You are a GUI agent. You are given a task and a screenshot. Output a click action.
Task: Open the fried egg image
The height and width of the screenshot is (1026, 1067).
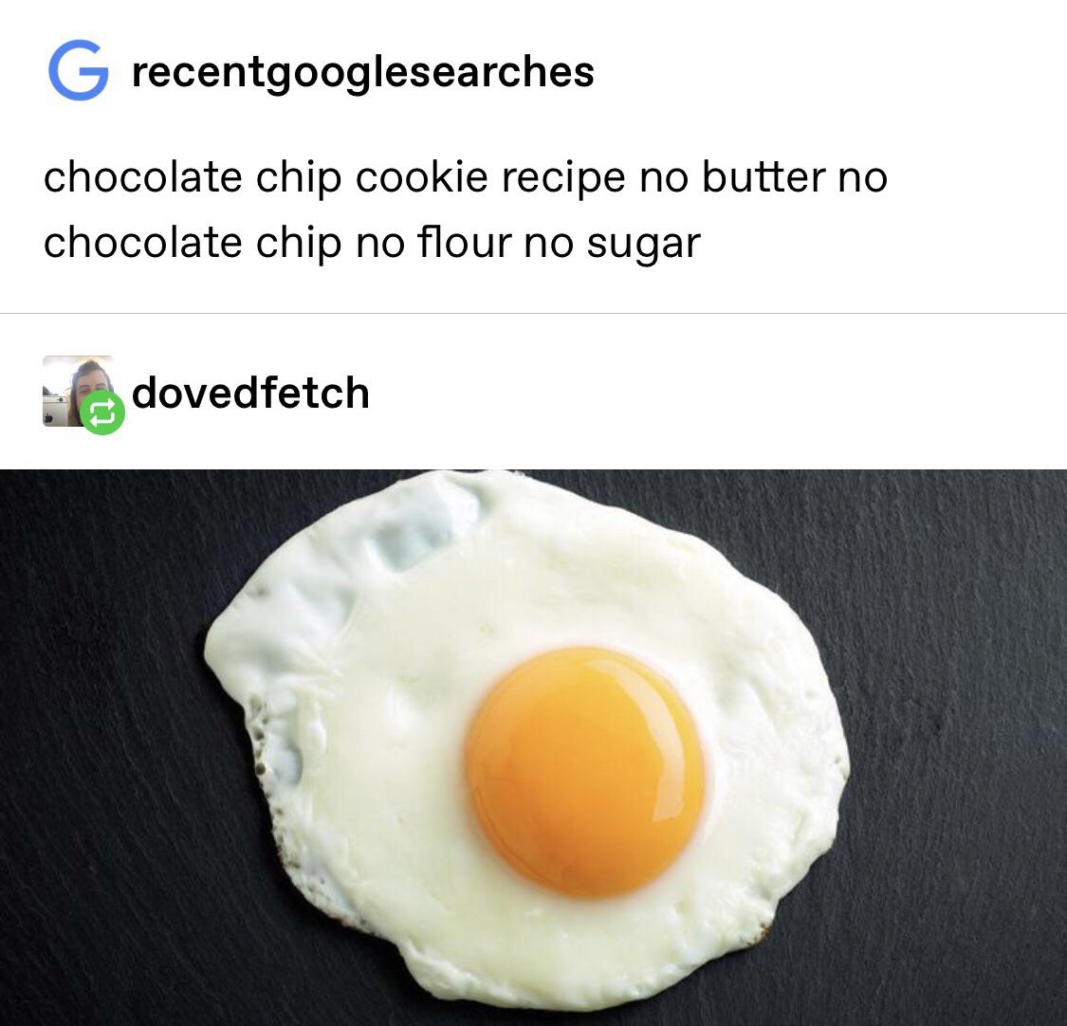(533, 747)
